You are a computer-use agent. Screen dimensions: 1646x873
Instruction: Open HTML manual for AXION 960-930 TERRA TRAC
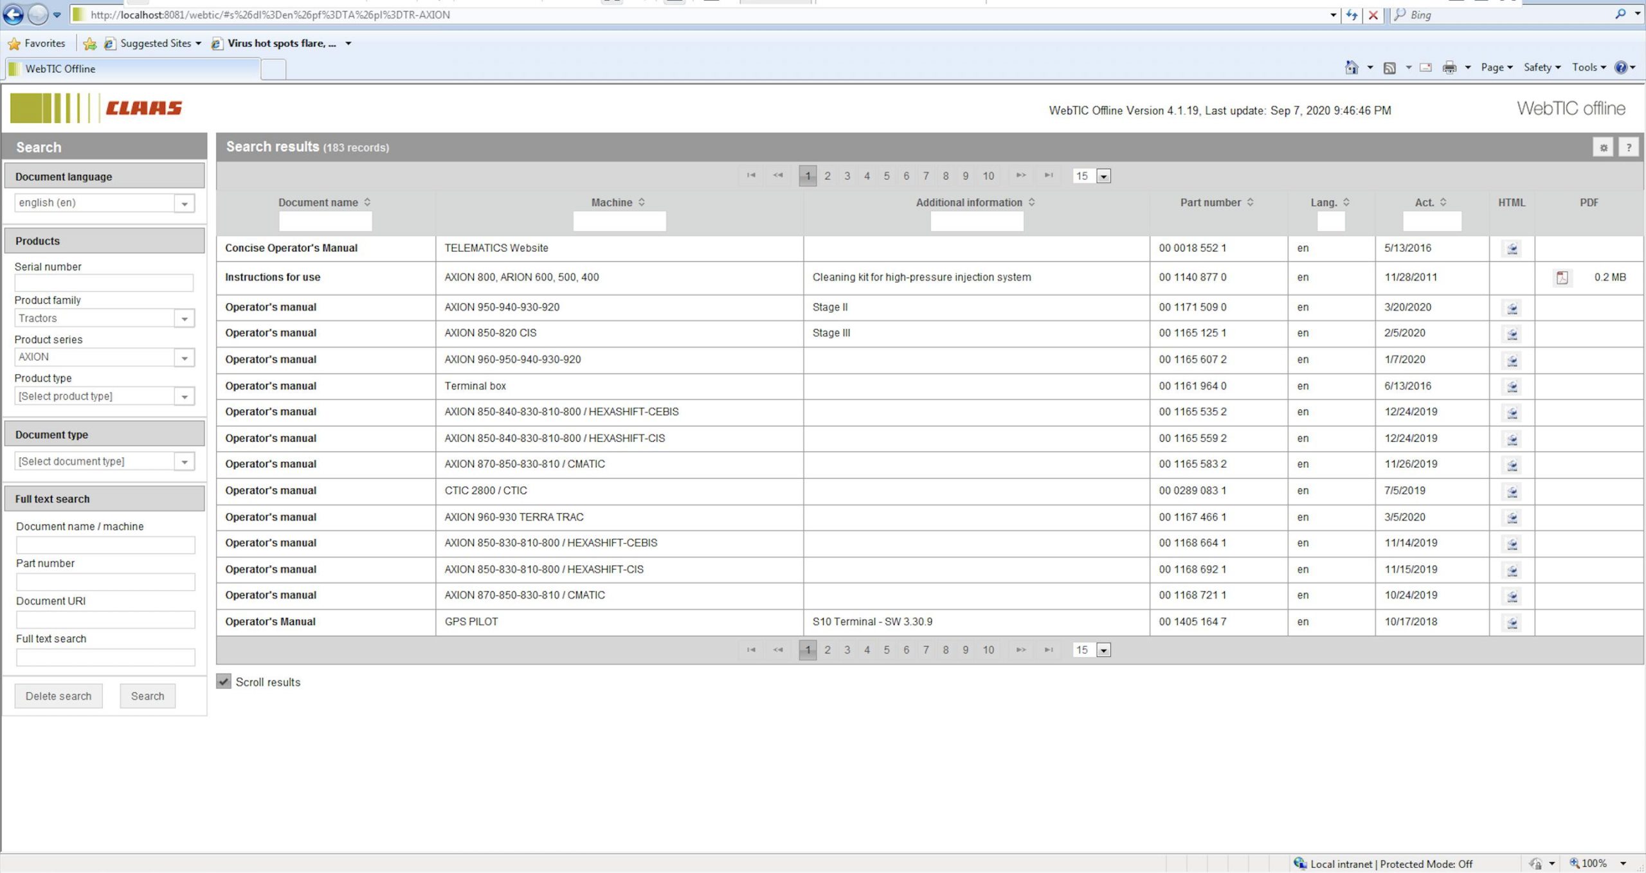(x=1512, y=517)
